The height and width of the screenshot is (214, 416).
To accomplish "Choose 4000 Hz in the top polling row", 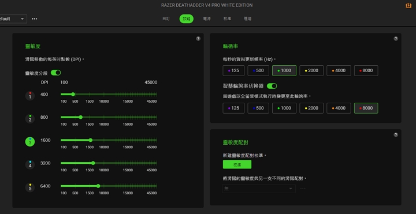I will tap(339, 71).
